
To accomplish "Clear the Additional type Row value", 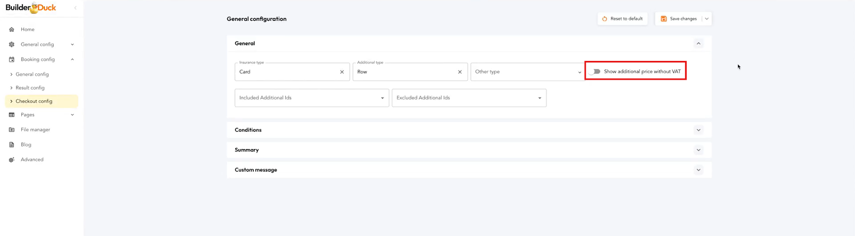I will [460, 72].
